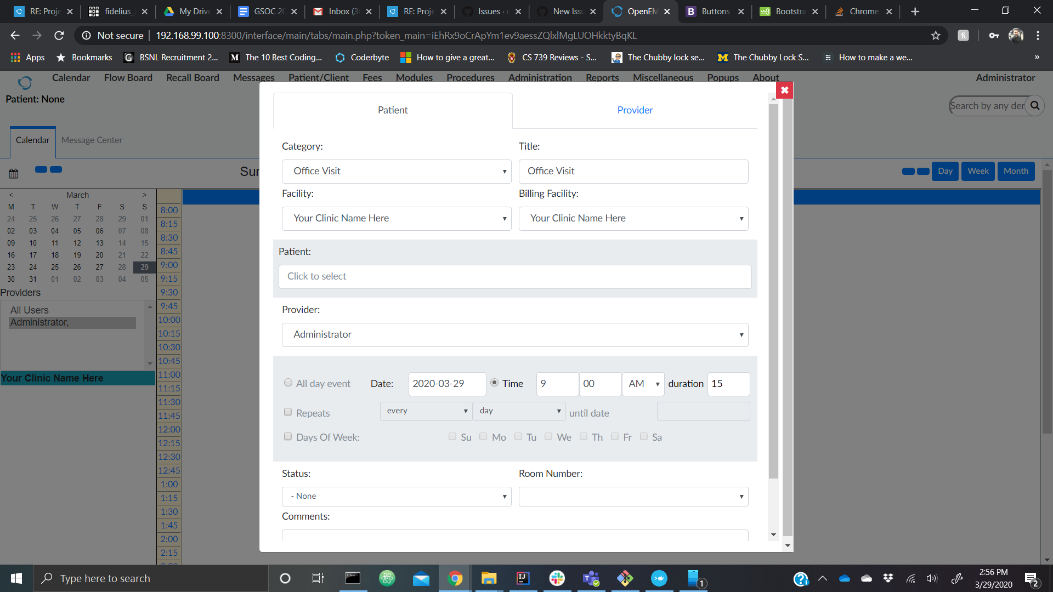Screen dimensions: 1053x592
Task: Select the All day event radio button
Action: pos(288,383)
